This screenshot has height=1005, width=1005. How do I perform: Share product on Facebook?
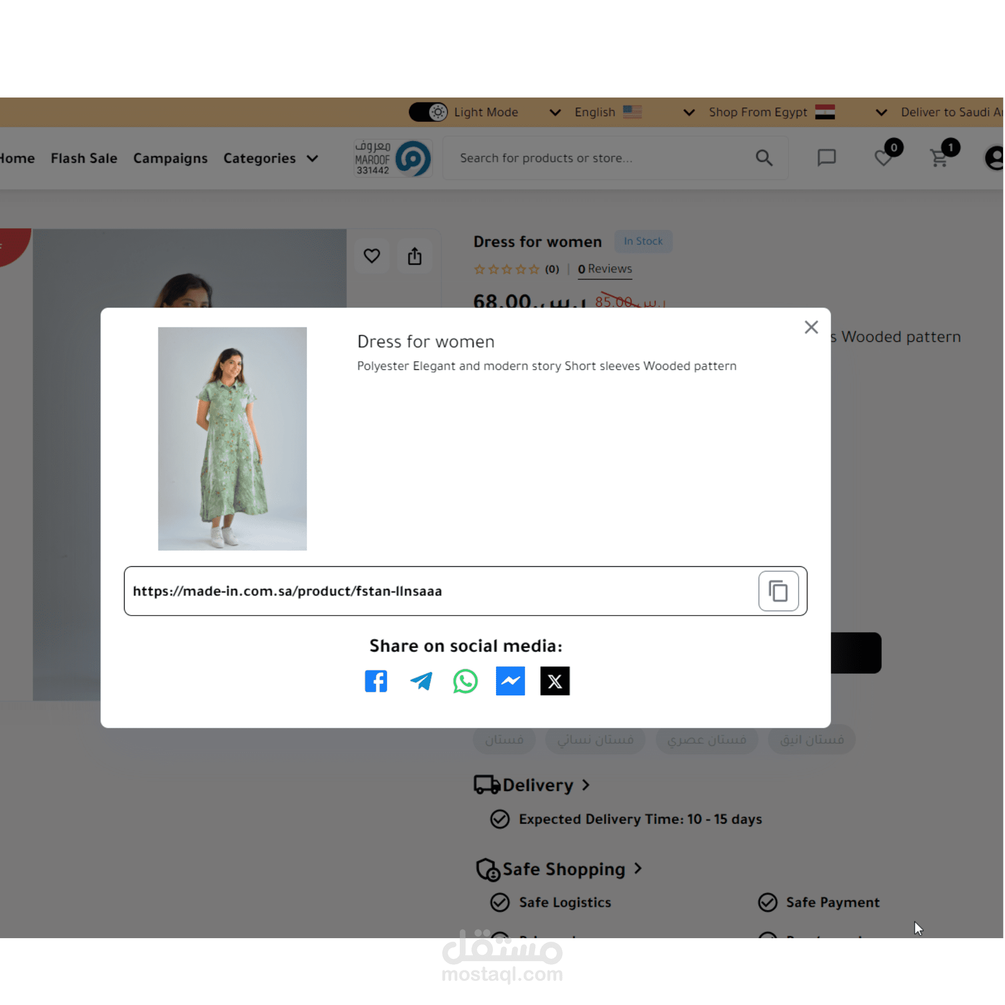tap(375, 681)
